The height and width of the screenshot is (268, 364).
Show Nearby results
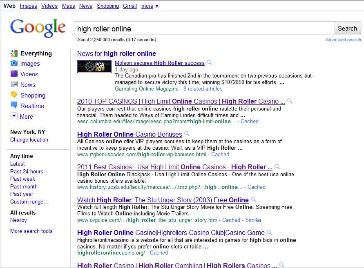click(x=18, y=220)
